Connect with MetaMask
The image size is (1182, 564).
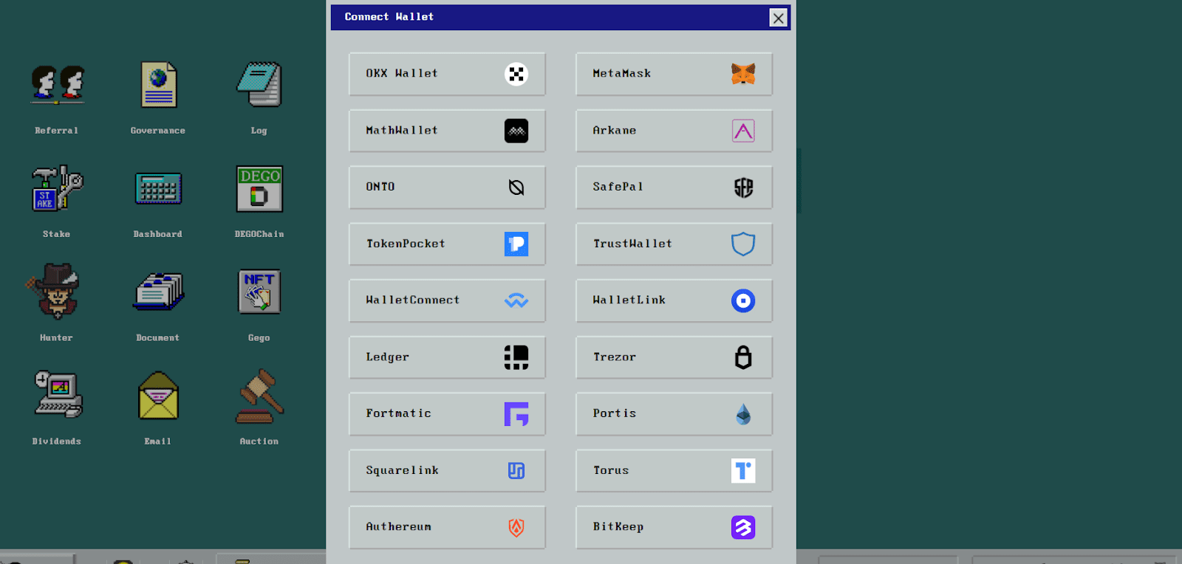coord(674,74)
